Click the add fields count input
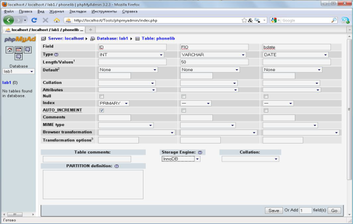Viewport: 353px width, 224px height. 306,210
